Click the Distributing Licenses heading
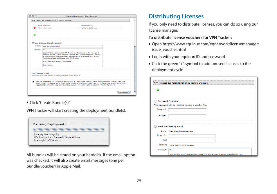Image resolution: width=277 pixels, height=194 pixels. [x=176, y=16]
